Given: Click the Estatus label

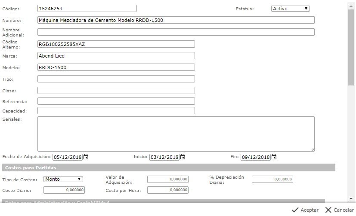Looking at the screenshot, I should pyautogui.click(x=245, y=9).
